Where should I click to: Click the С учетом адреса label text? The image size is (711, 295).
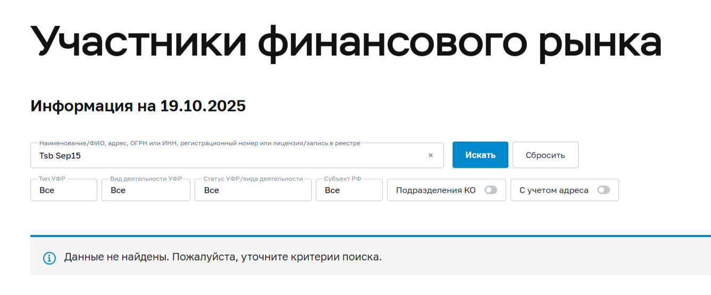(554, 190)
